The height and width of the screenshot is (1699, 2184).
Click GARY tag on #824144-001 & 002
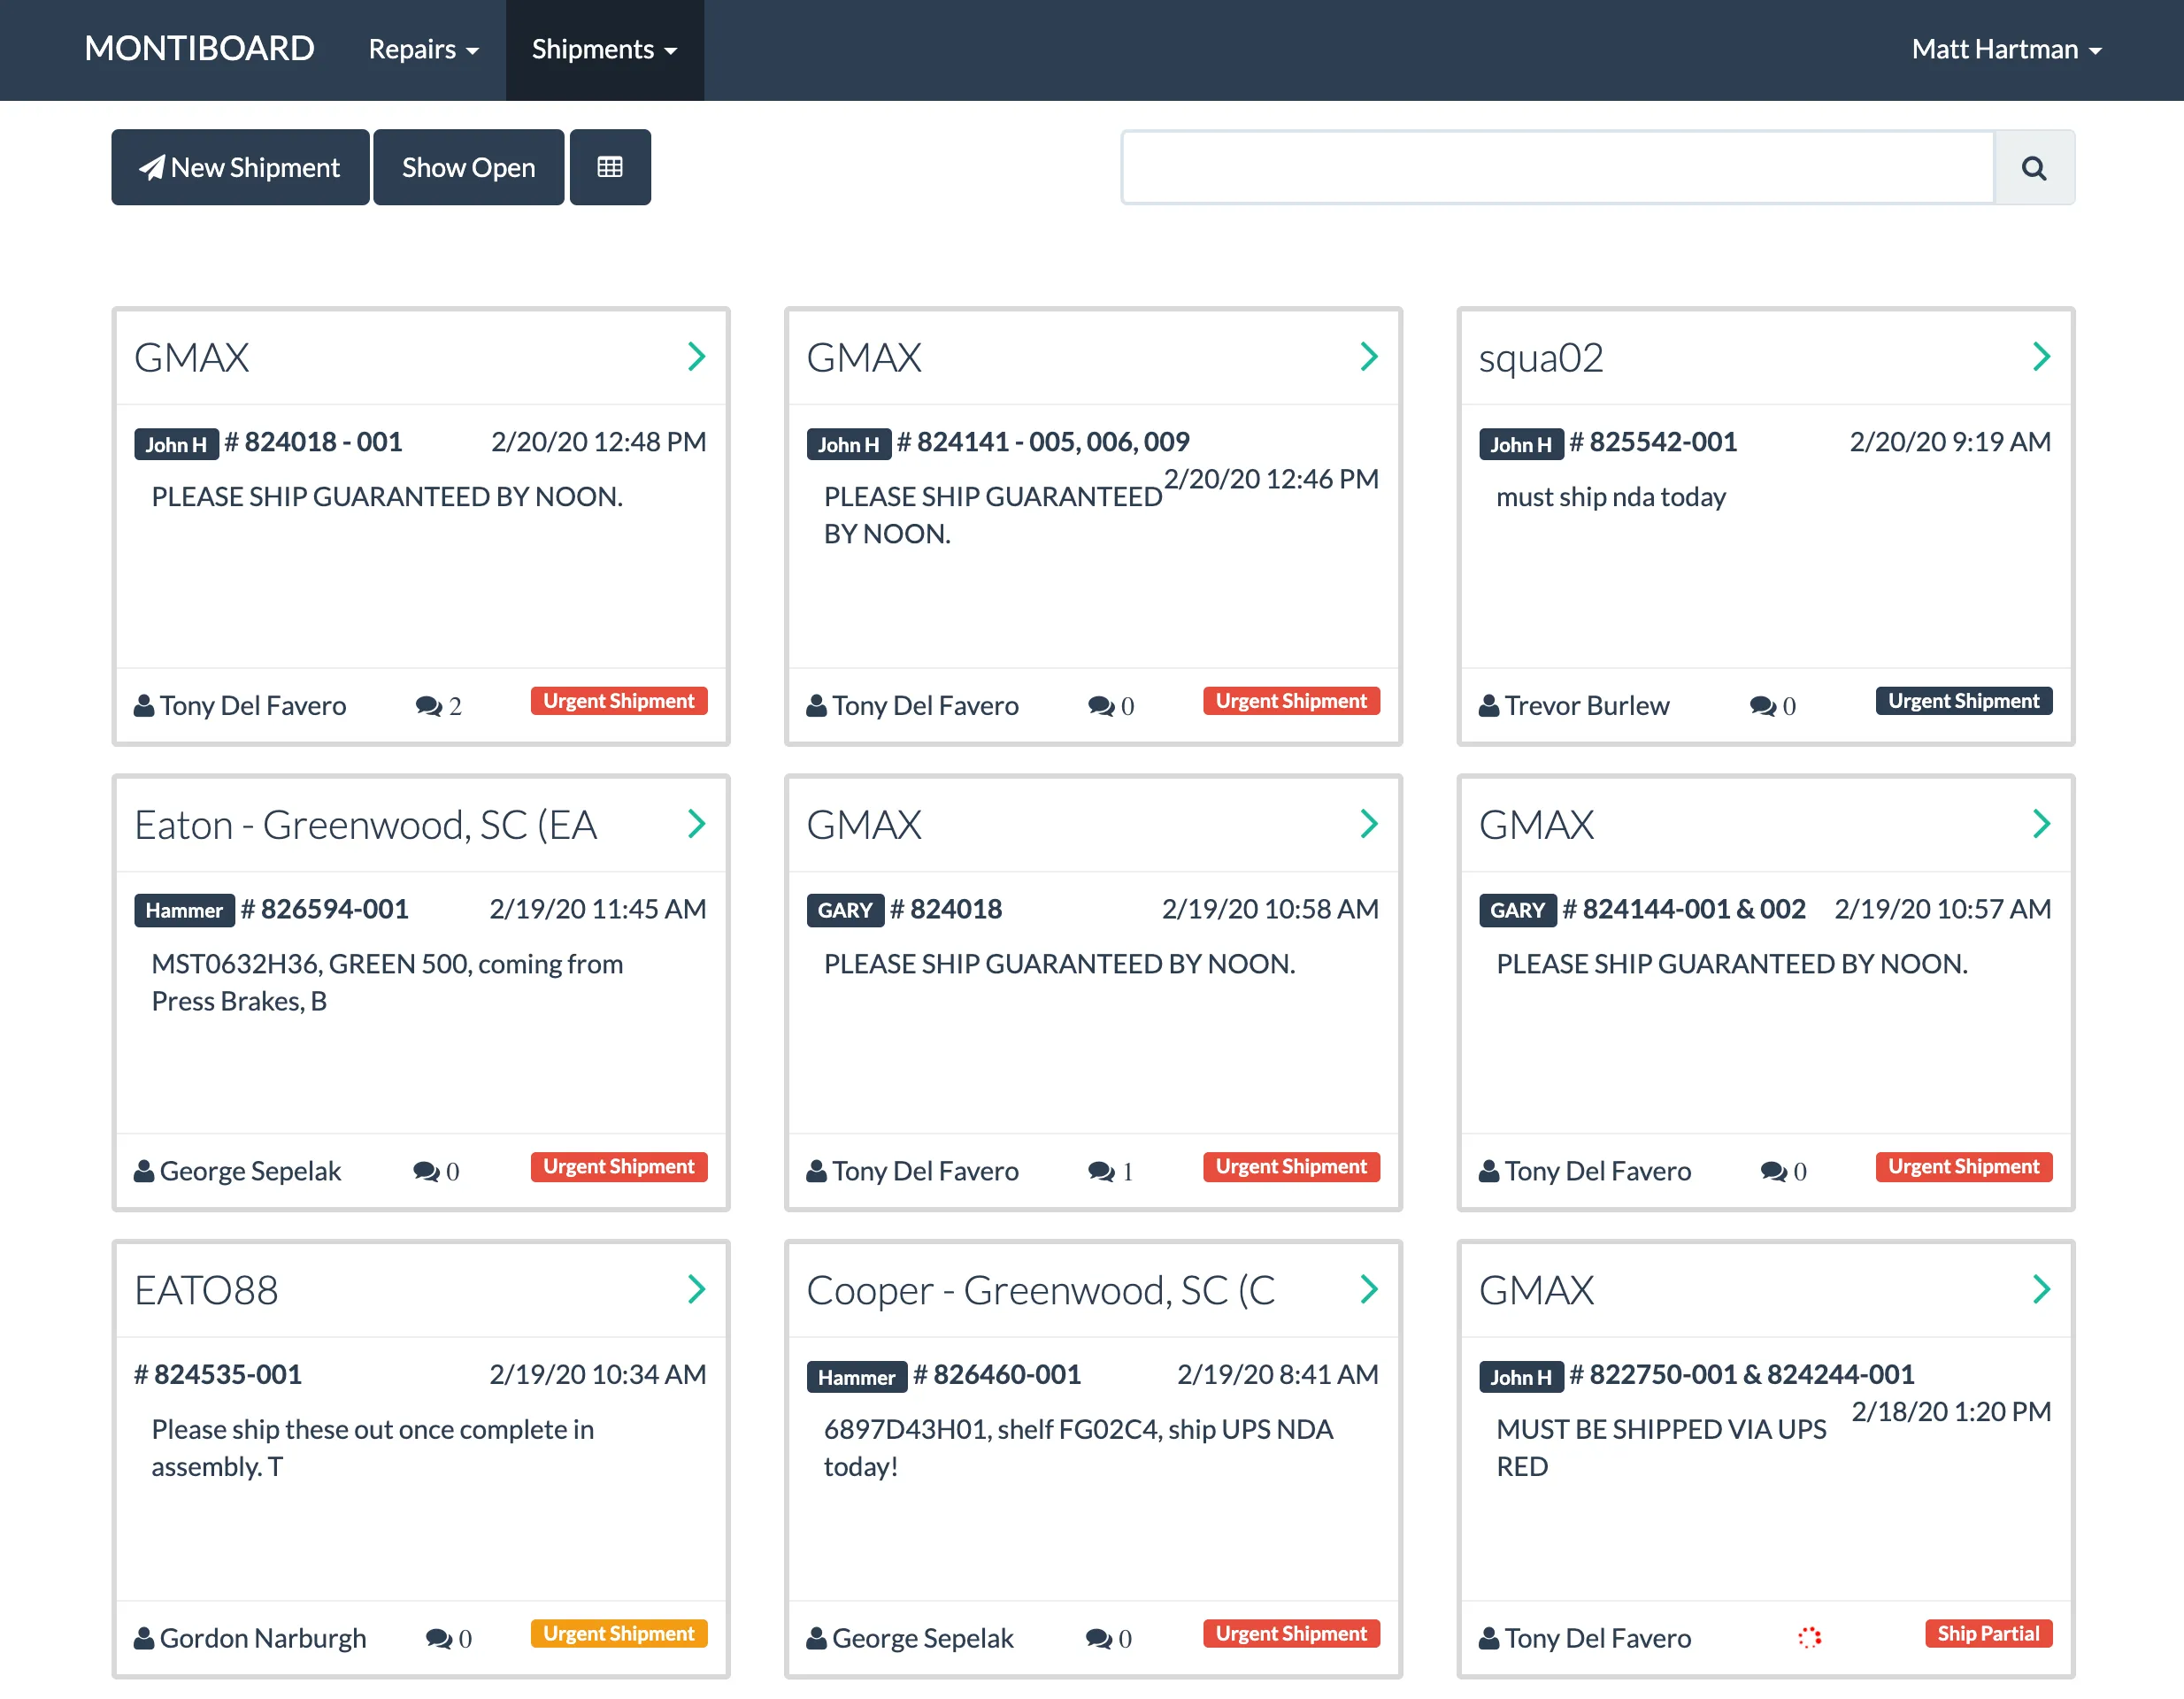tap(1517, 910)
